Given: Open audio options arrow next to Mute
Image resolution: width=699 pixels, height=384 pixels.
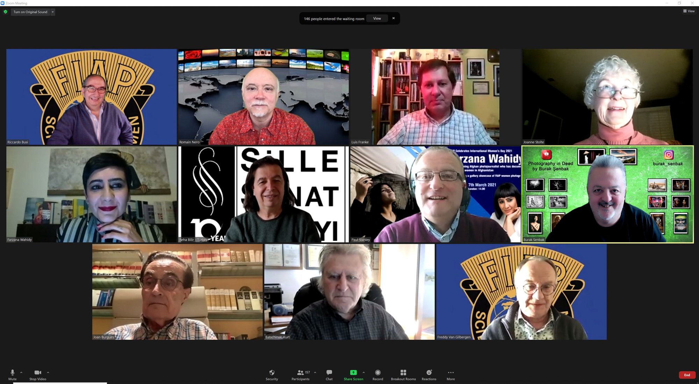Looking at the screenshot, I should pos(21,372).
